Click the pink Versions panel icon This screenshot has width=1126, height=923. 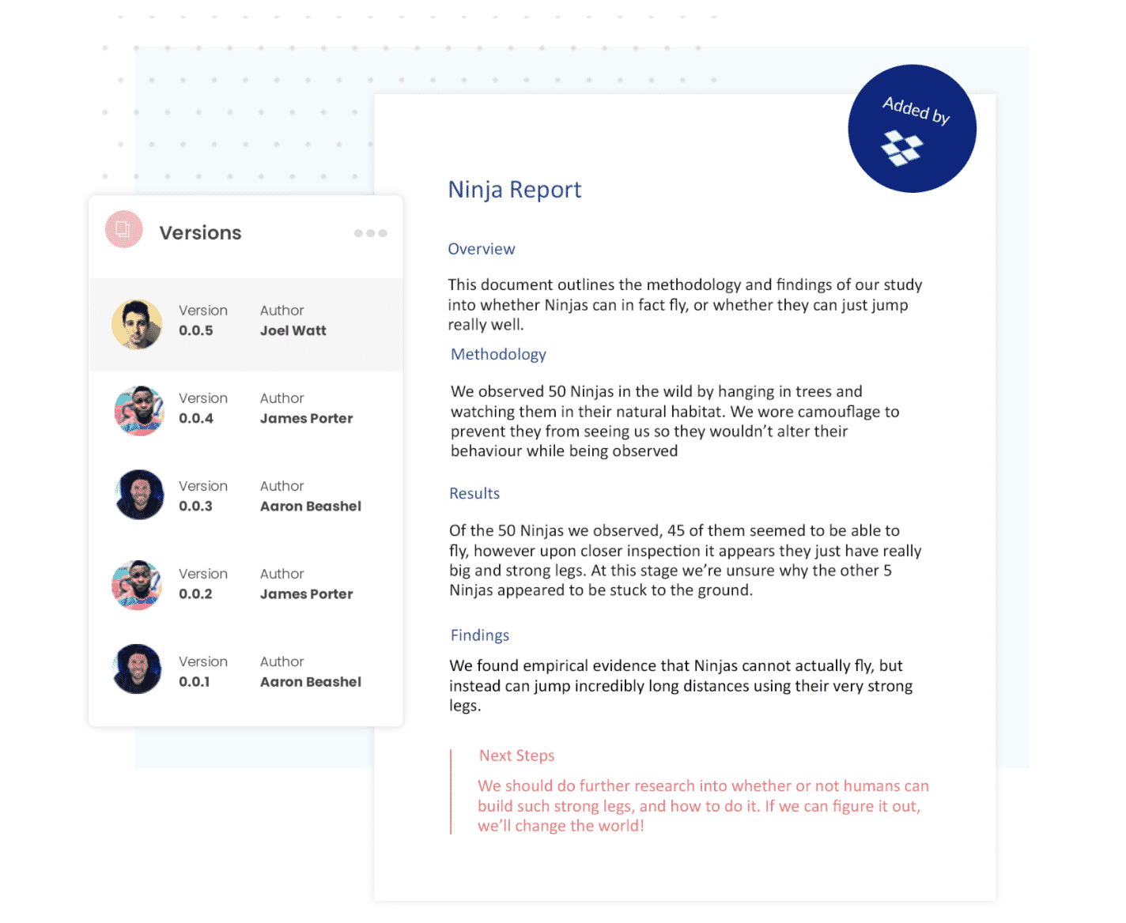(123, 230)
